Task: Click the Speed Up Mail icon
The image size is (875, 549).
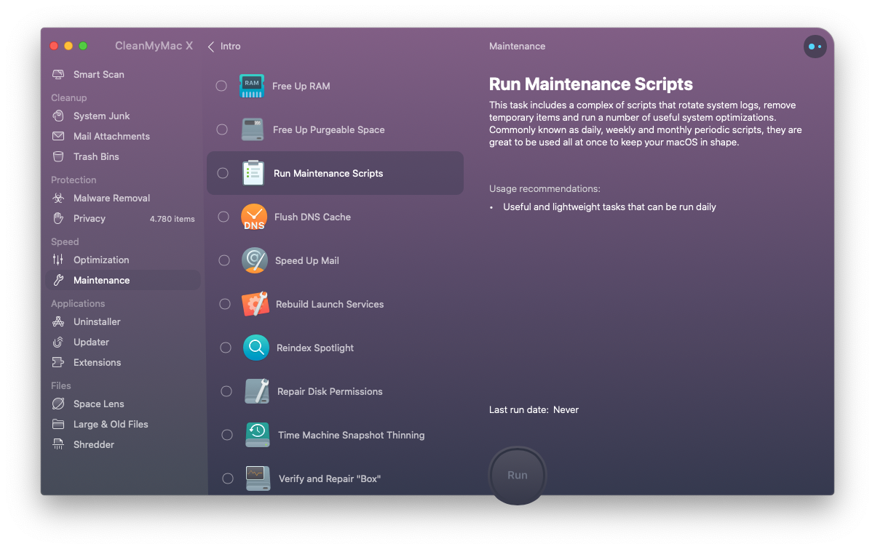Action: click(255, 260)
